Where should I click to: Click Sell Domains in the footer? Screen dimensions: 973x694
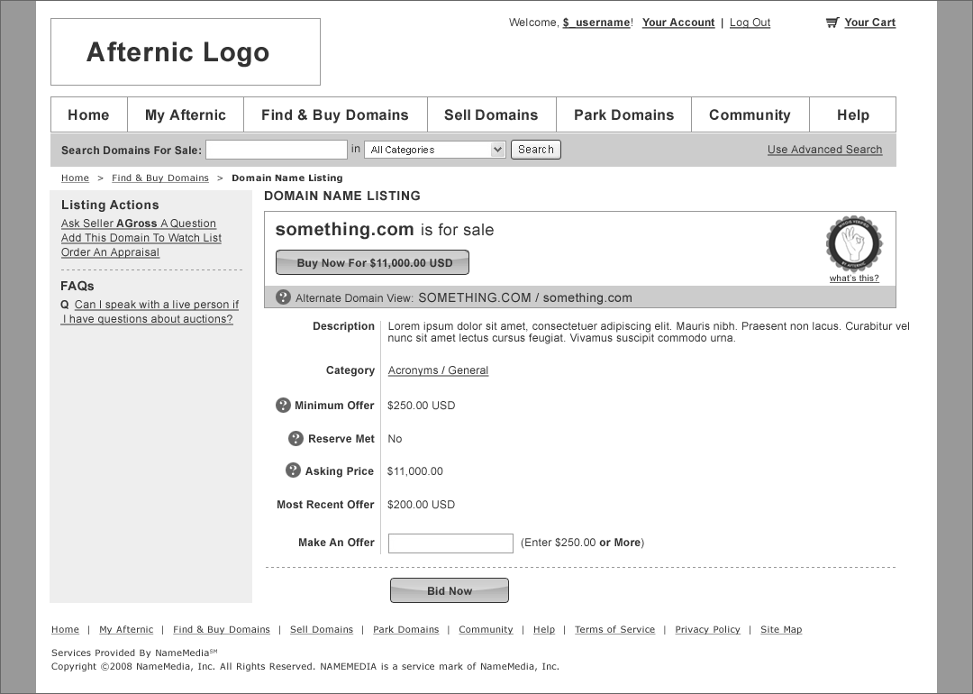coord(322,629)
